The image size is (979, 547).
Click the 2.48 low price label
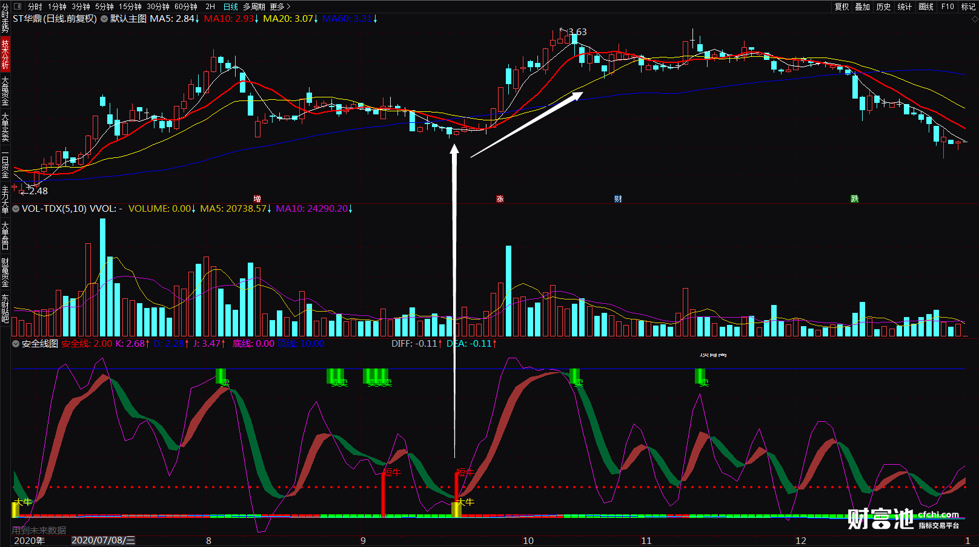coord(38,191)
